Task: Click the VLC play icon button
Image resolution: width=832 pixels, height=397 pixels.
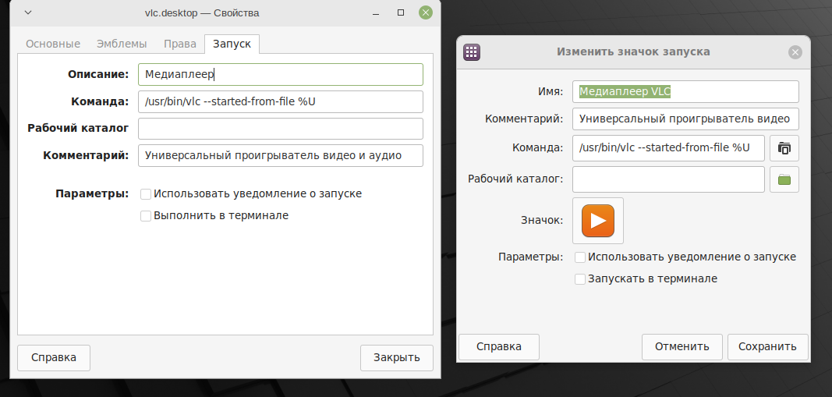Action: pos(598,221)
